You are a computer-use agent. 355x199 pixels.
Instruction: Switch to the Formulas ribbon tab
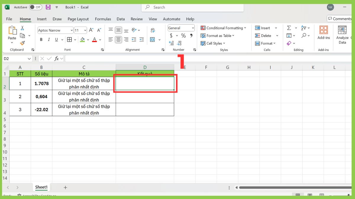click(103, 19)
